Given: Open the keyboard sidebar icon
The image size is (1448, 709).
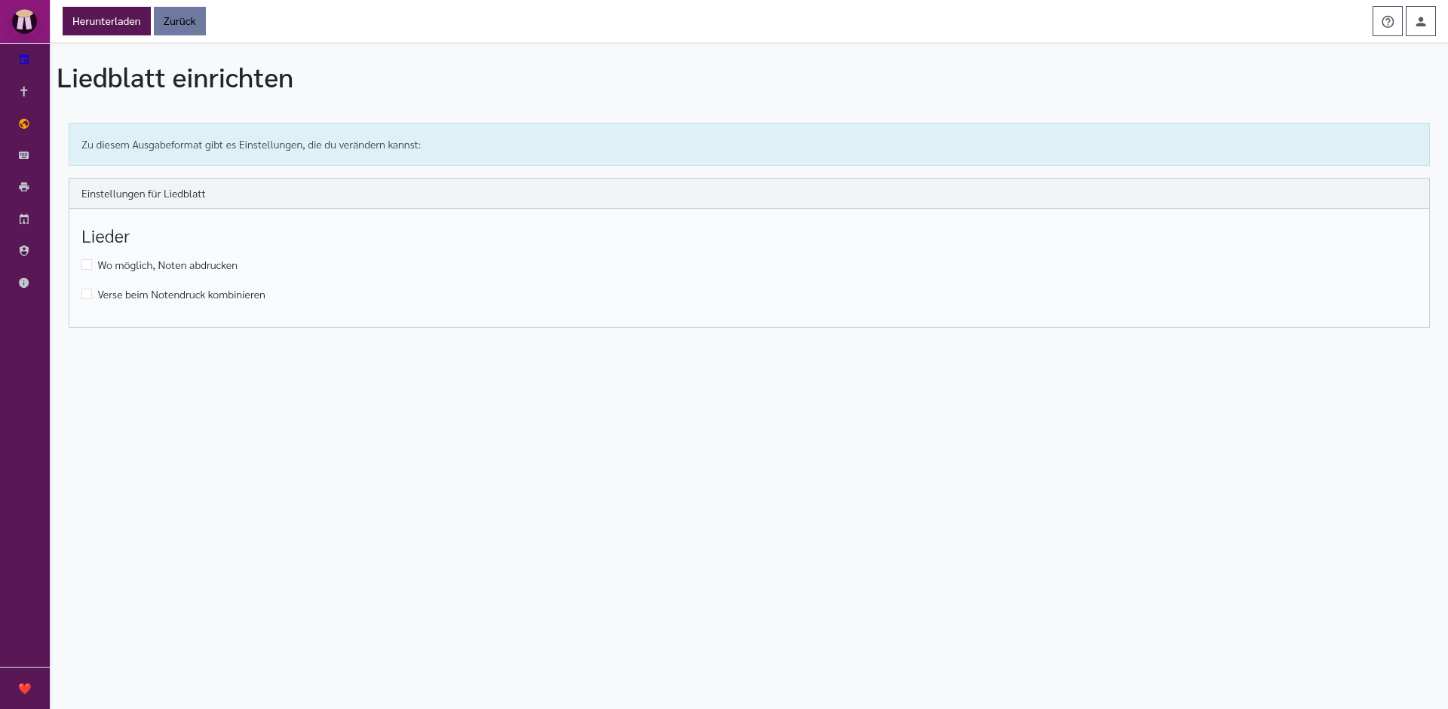Looking at the screenshot, I should [24, 155].
